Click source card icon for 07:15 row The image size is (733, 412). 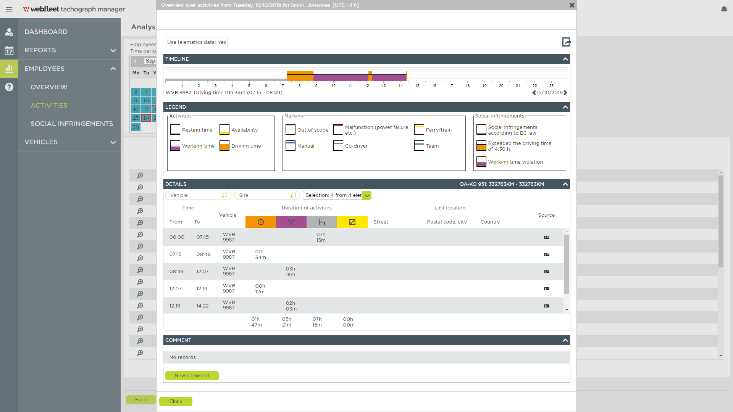547,254
